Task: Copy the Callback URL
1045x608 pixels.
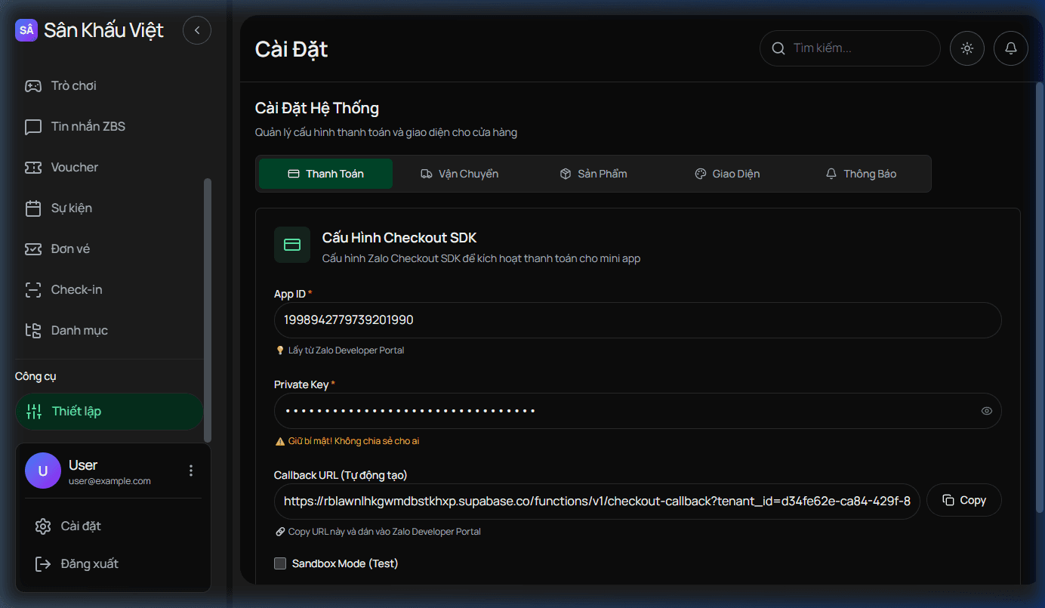Action: [x=964, y=501]
